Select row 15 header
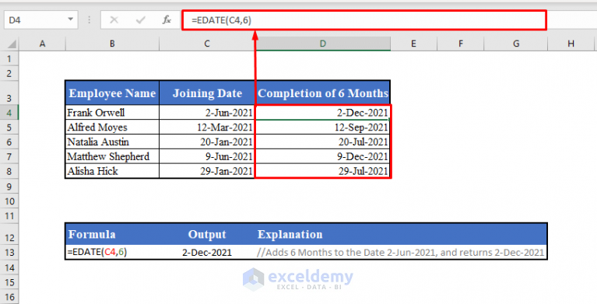597x304 pixels. (x=9, y=282)
